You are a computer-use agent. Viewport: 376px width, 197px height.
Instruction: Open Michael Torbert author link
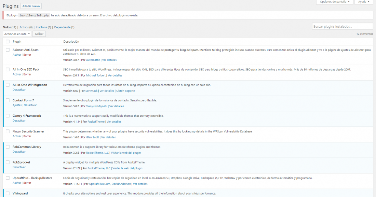tap(96, 75)
